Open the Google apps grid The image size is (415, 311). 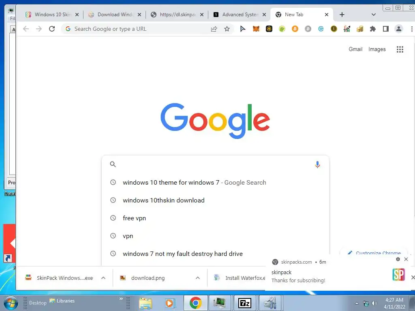click(x=400, y=49)
